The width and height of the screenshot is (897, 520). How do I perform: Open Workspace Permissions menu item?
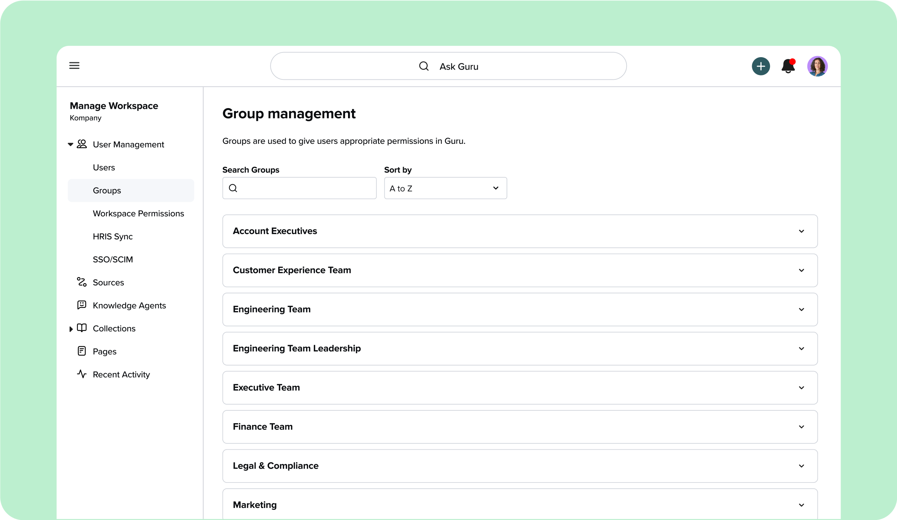coord(138,213)
